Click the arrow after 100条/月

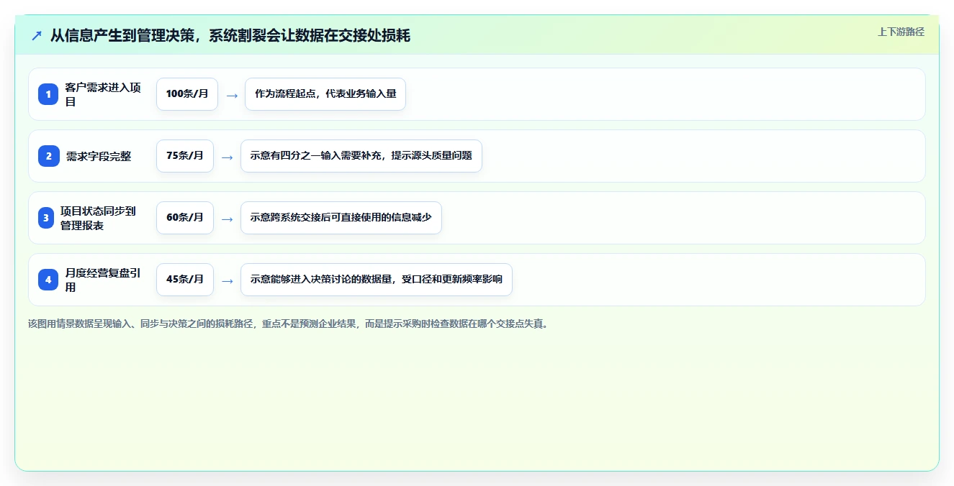232,95
